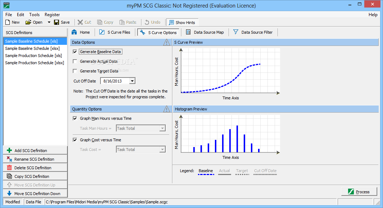Click Add SCG Definition button text
383x208 pixels.
31,151
